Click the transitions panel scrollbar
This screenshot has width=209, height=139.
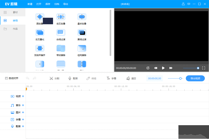click(x=110, y=33)
